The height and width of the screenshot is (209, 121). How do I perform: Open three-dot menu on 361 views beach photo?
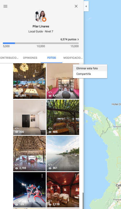pyautogui.click(x=75, y=139)
